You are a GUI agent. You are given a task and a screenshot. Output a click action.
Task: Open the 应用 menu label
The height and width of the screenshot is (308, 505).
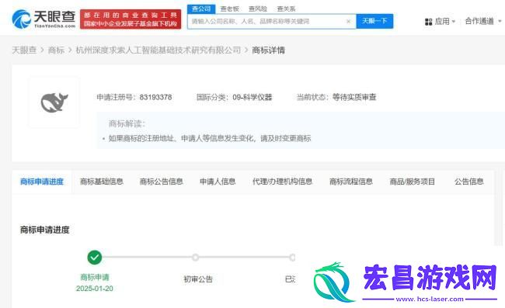(x=442, y=21)
